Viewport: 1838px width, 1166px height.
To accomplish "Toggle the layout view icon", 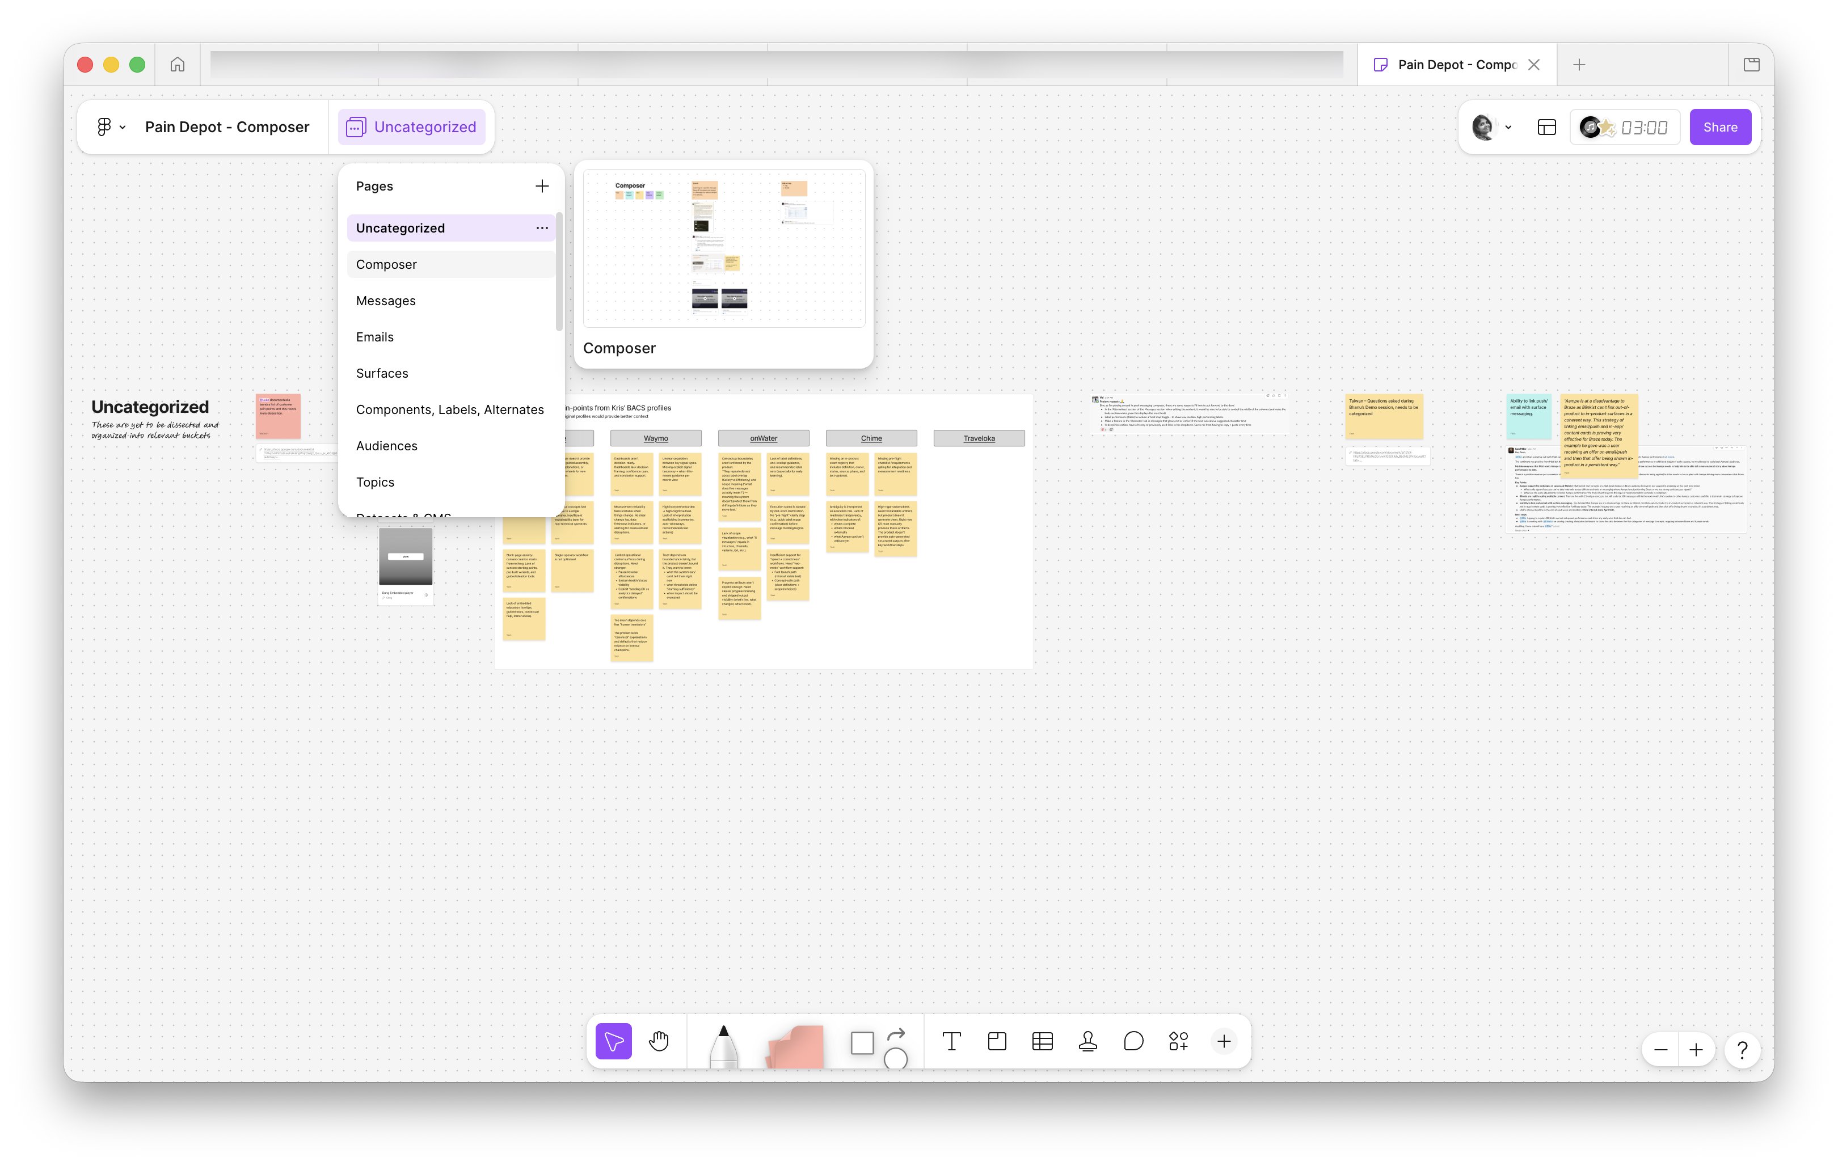I will [1546, 128].
